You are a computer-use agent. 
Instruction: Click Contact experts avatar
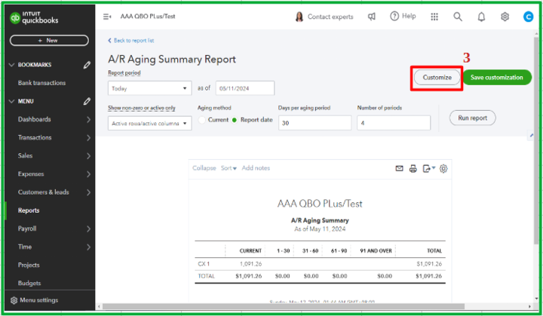[299, 17]
